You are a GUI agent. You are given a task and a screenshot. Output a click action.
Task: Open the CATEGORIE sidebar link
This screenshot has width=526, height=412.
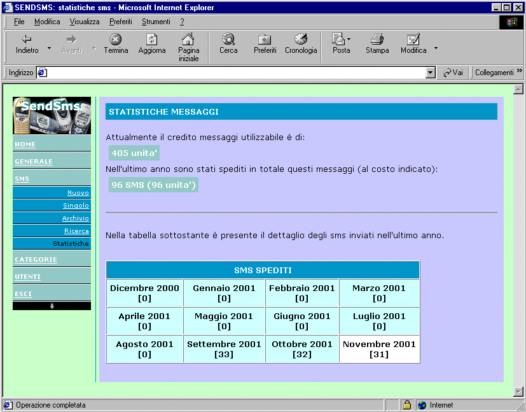[36, 260]
